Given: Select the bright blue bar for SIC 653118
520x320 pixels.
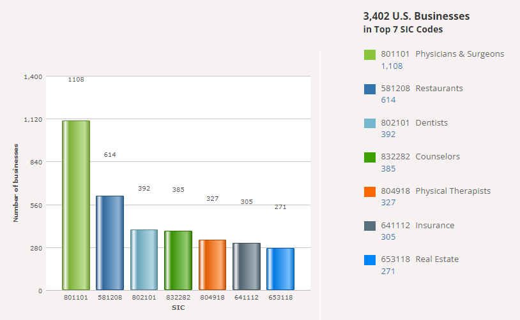Looking at the screenshot, I should [x=280, y=269].
